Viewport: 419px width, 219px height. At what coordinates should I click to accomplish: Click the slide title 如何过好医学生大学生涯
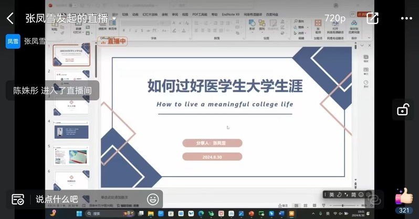(225, 85)
